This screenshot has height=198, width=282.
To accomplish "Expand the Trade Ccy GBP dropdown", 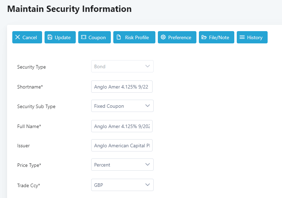I will pyautogui.click(x=147, y=185).
